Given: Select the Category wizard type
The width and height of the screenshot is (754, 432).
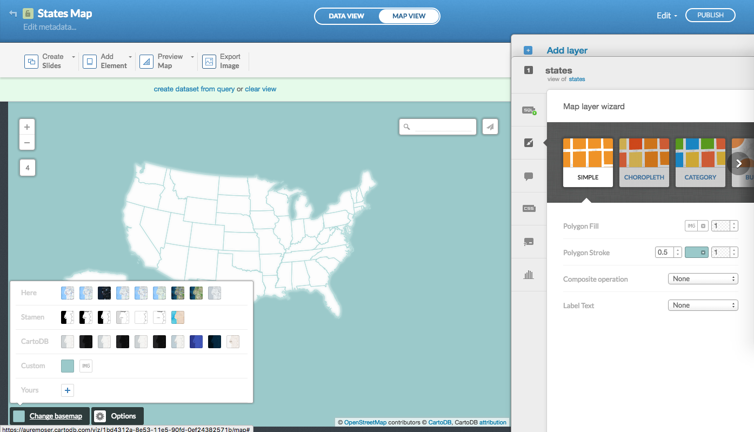Looking at the screenshot, I should [700, 163].
